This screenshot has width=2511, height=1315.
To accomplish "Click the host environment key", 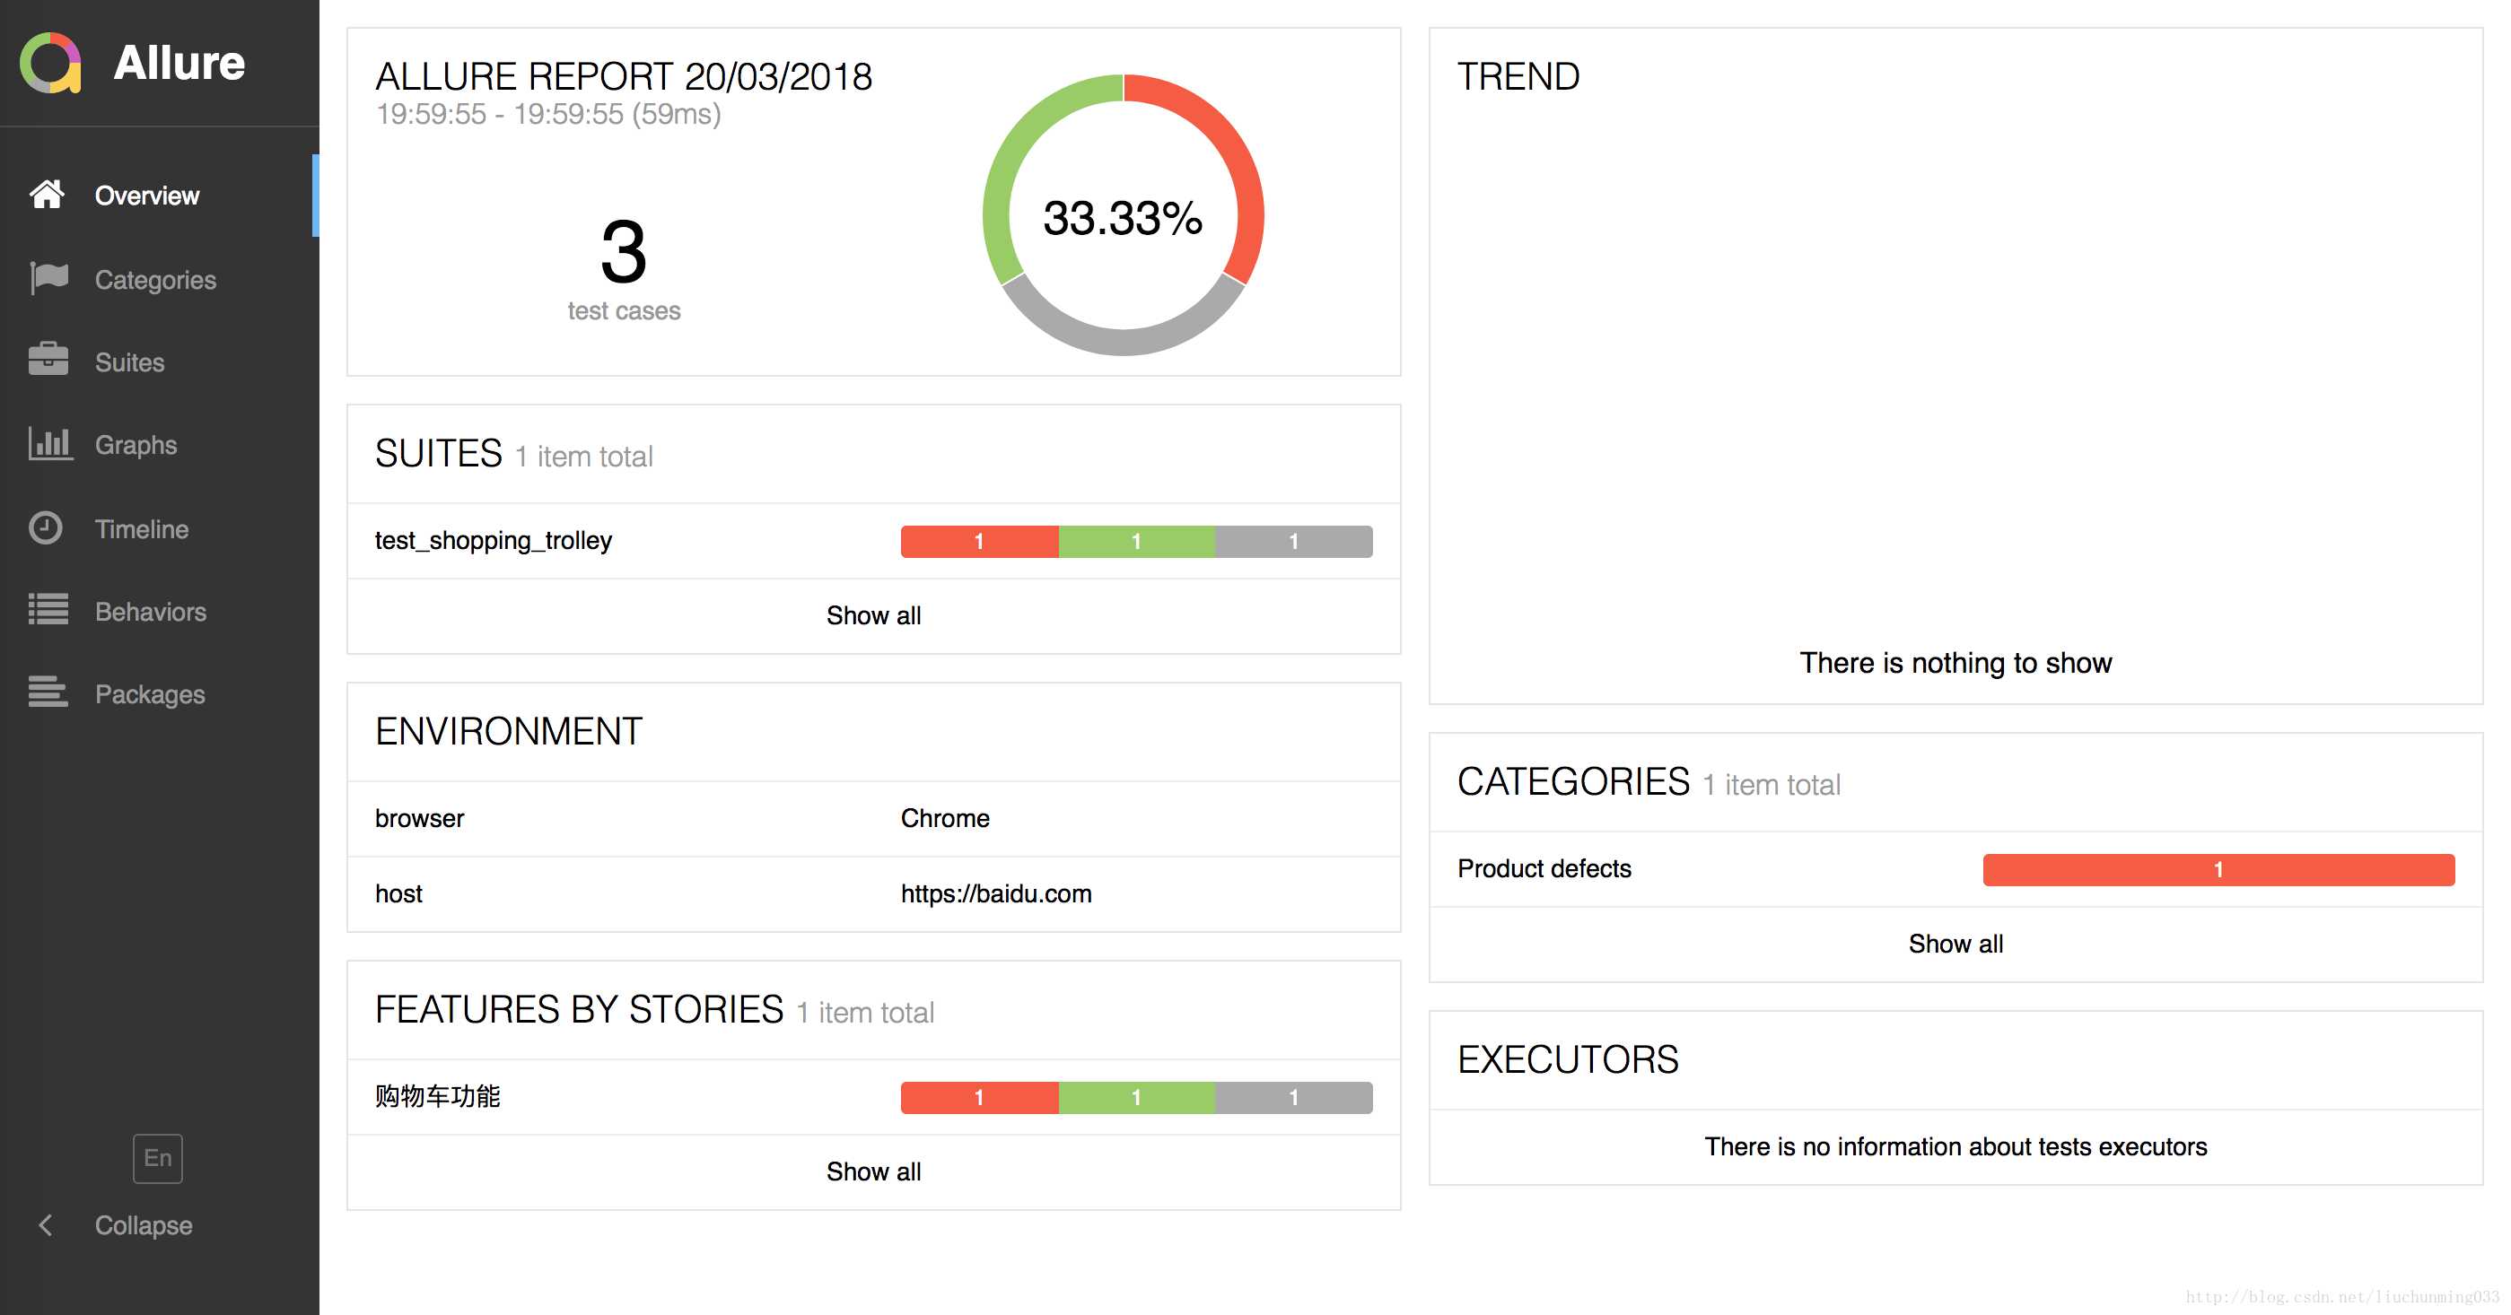I will point(398,893).
